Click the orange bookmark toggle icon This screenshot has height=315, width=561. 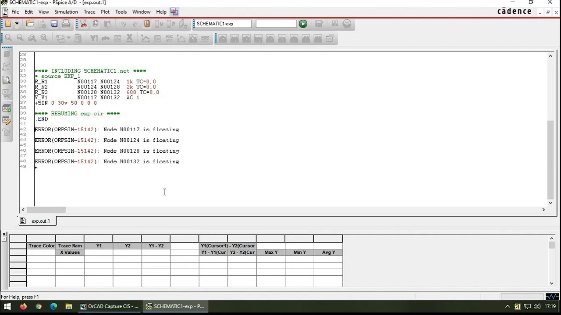pos(147,24)
